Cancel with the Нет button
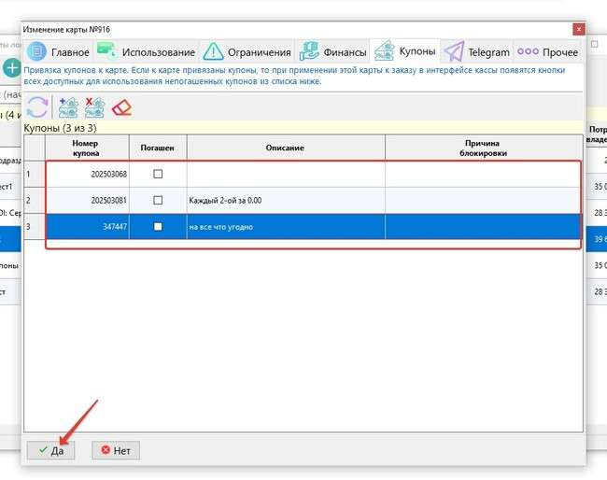The width and height of the screenshot is (607, 480). [x=116, y=450]
